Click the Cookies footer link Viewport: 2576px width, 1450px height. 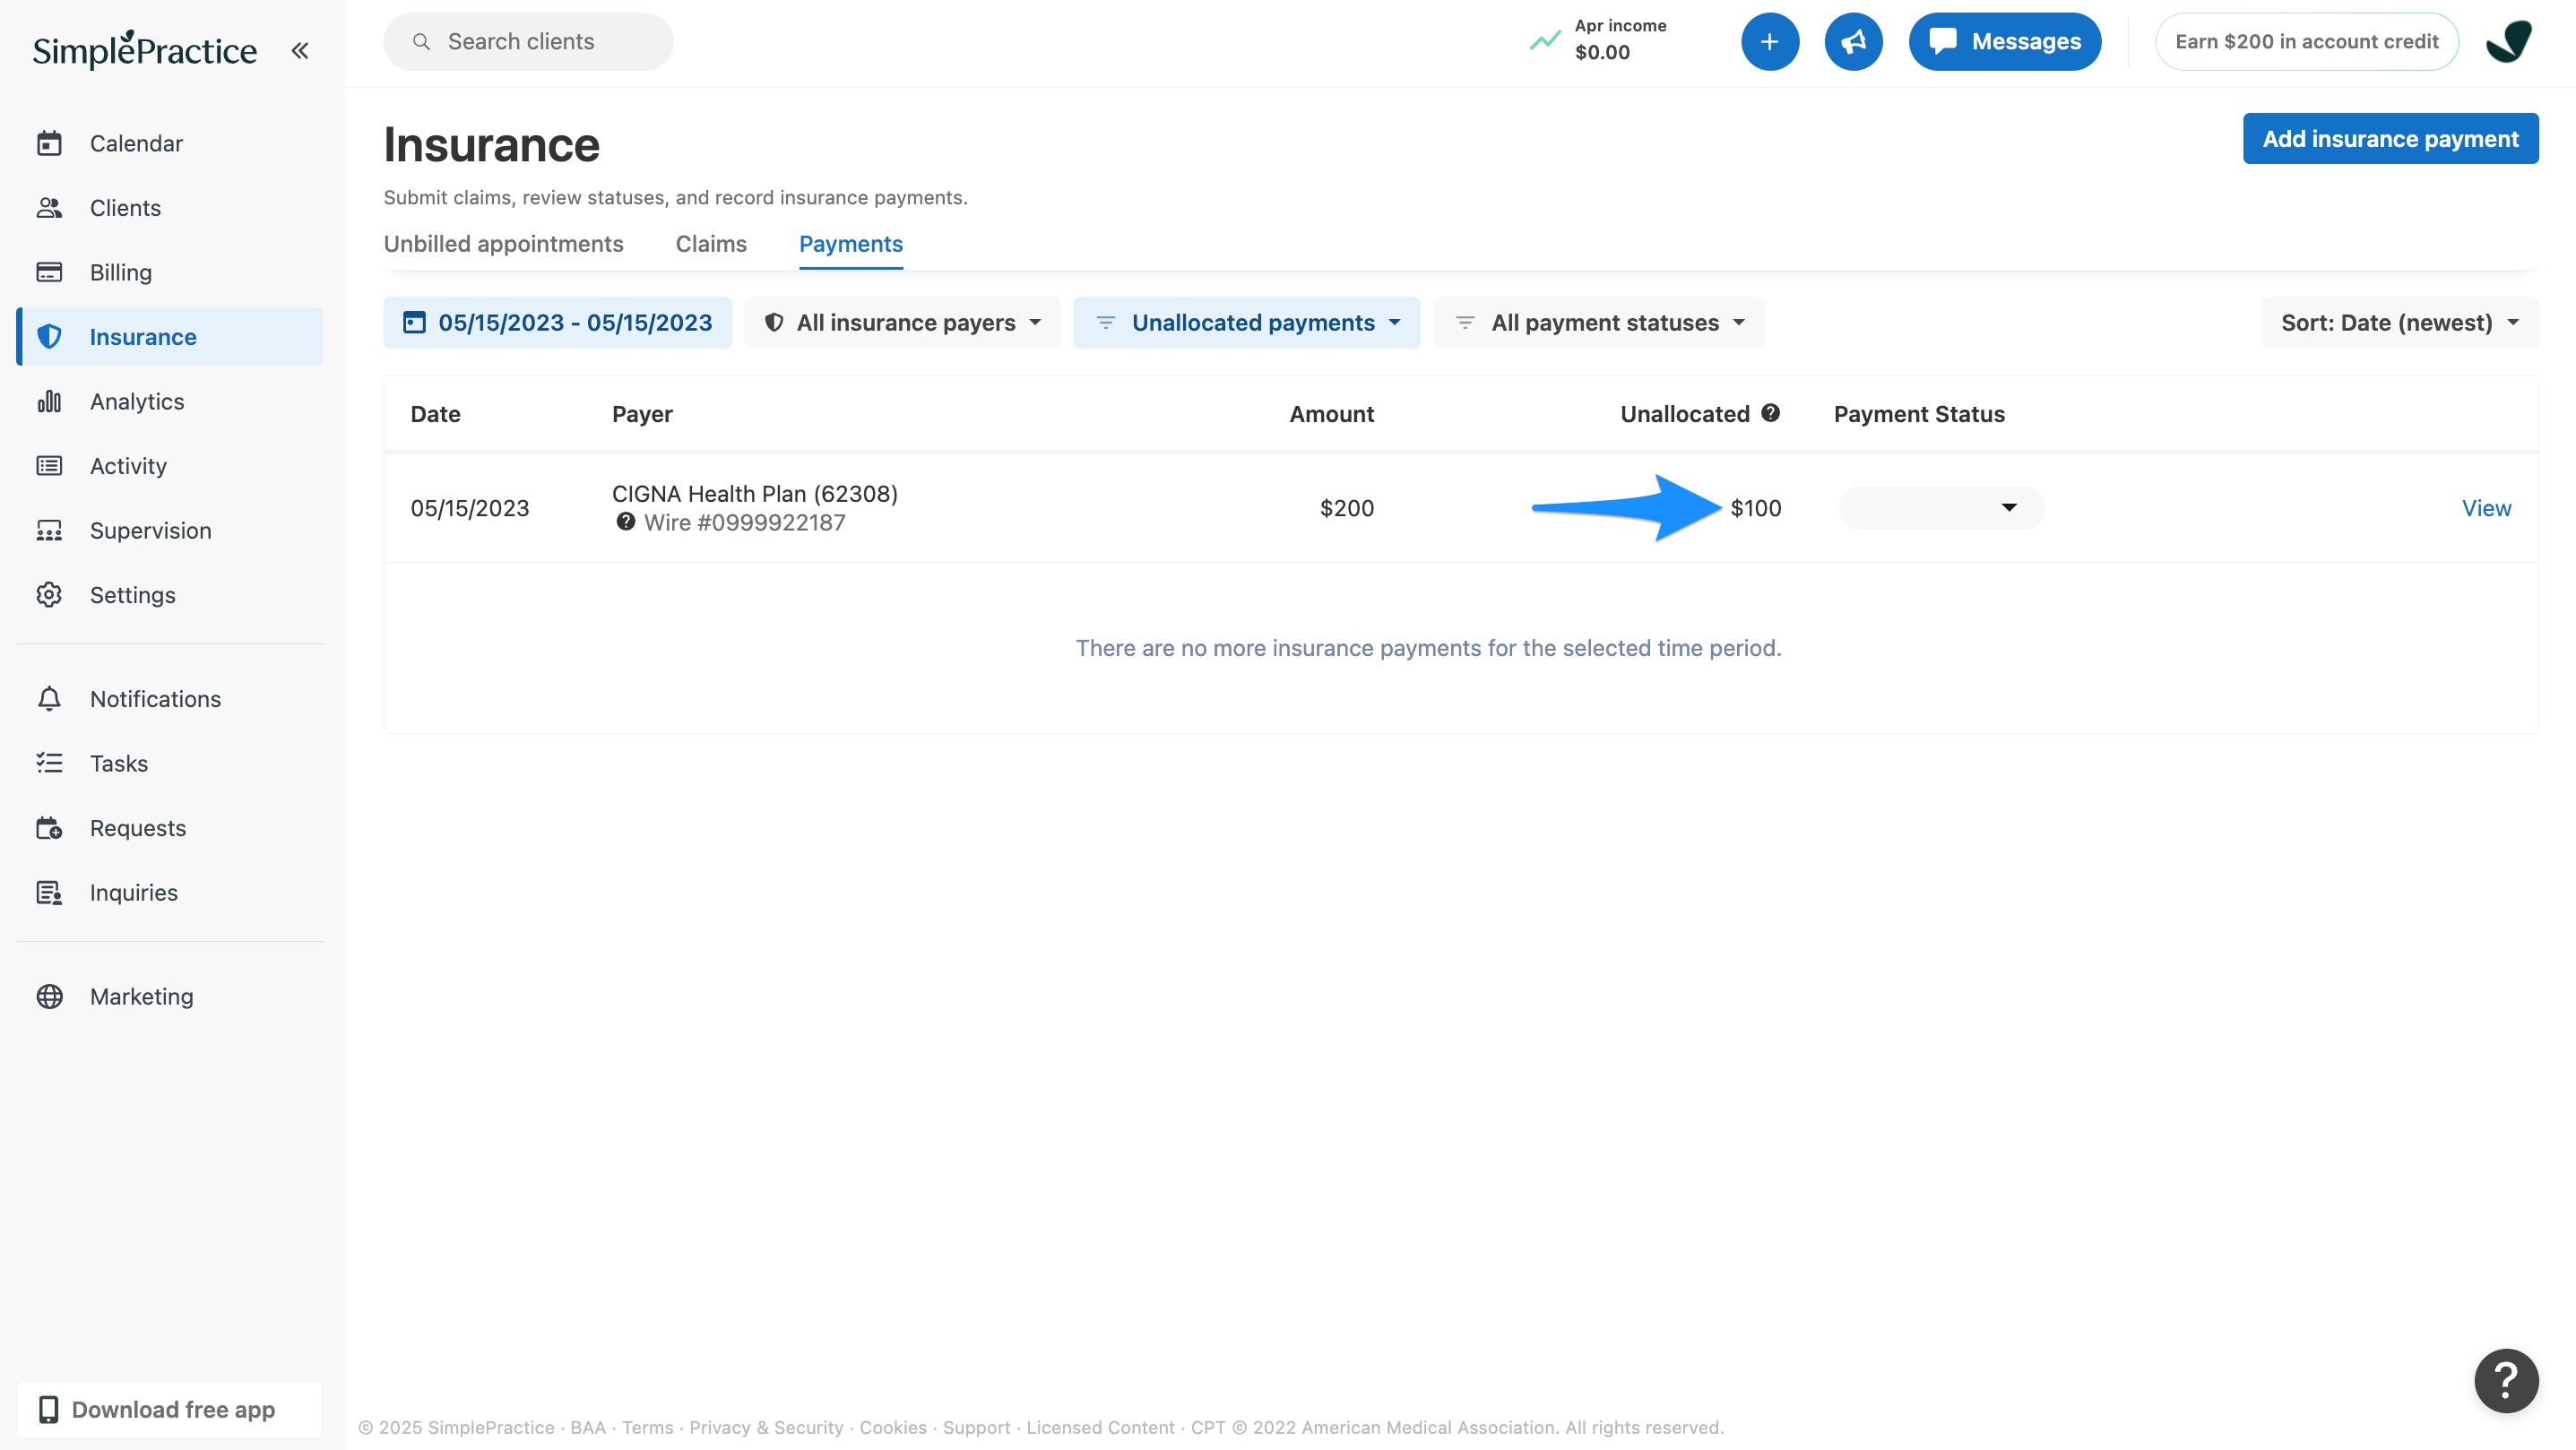tap(893, 1428)
